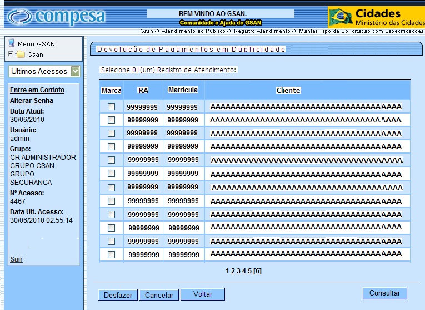Viewport: 425px width, 310px height.
Task: Go to results page 5
Action: click(249, 271)
